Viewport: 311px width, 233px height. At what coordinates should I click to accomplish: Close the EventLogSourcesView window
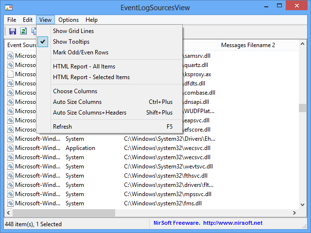[x=297, y=5]
